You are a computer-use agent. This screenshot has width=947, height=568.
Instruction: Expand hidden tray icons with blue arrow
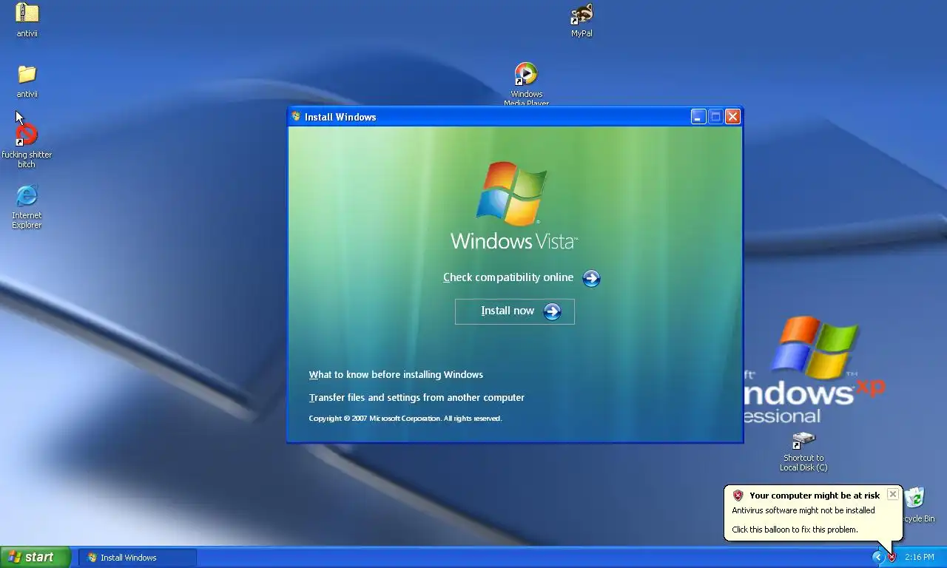point(878,557)
